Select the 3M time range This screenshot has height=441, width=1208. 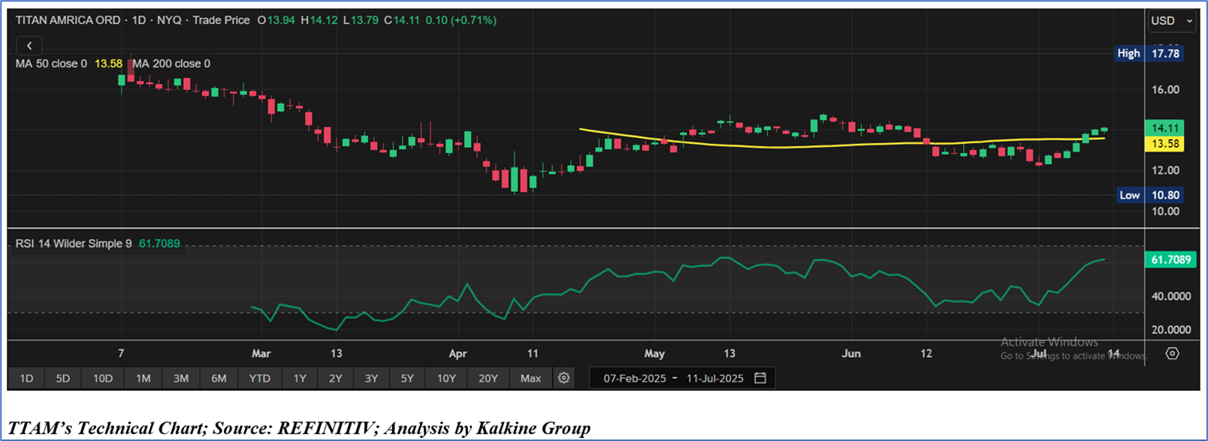(181, 378)
